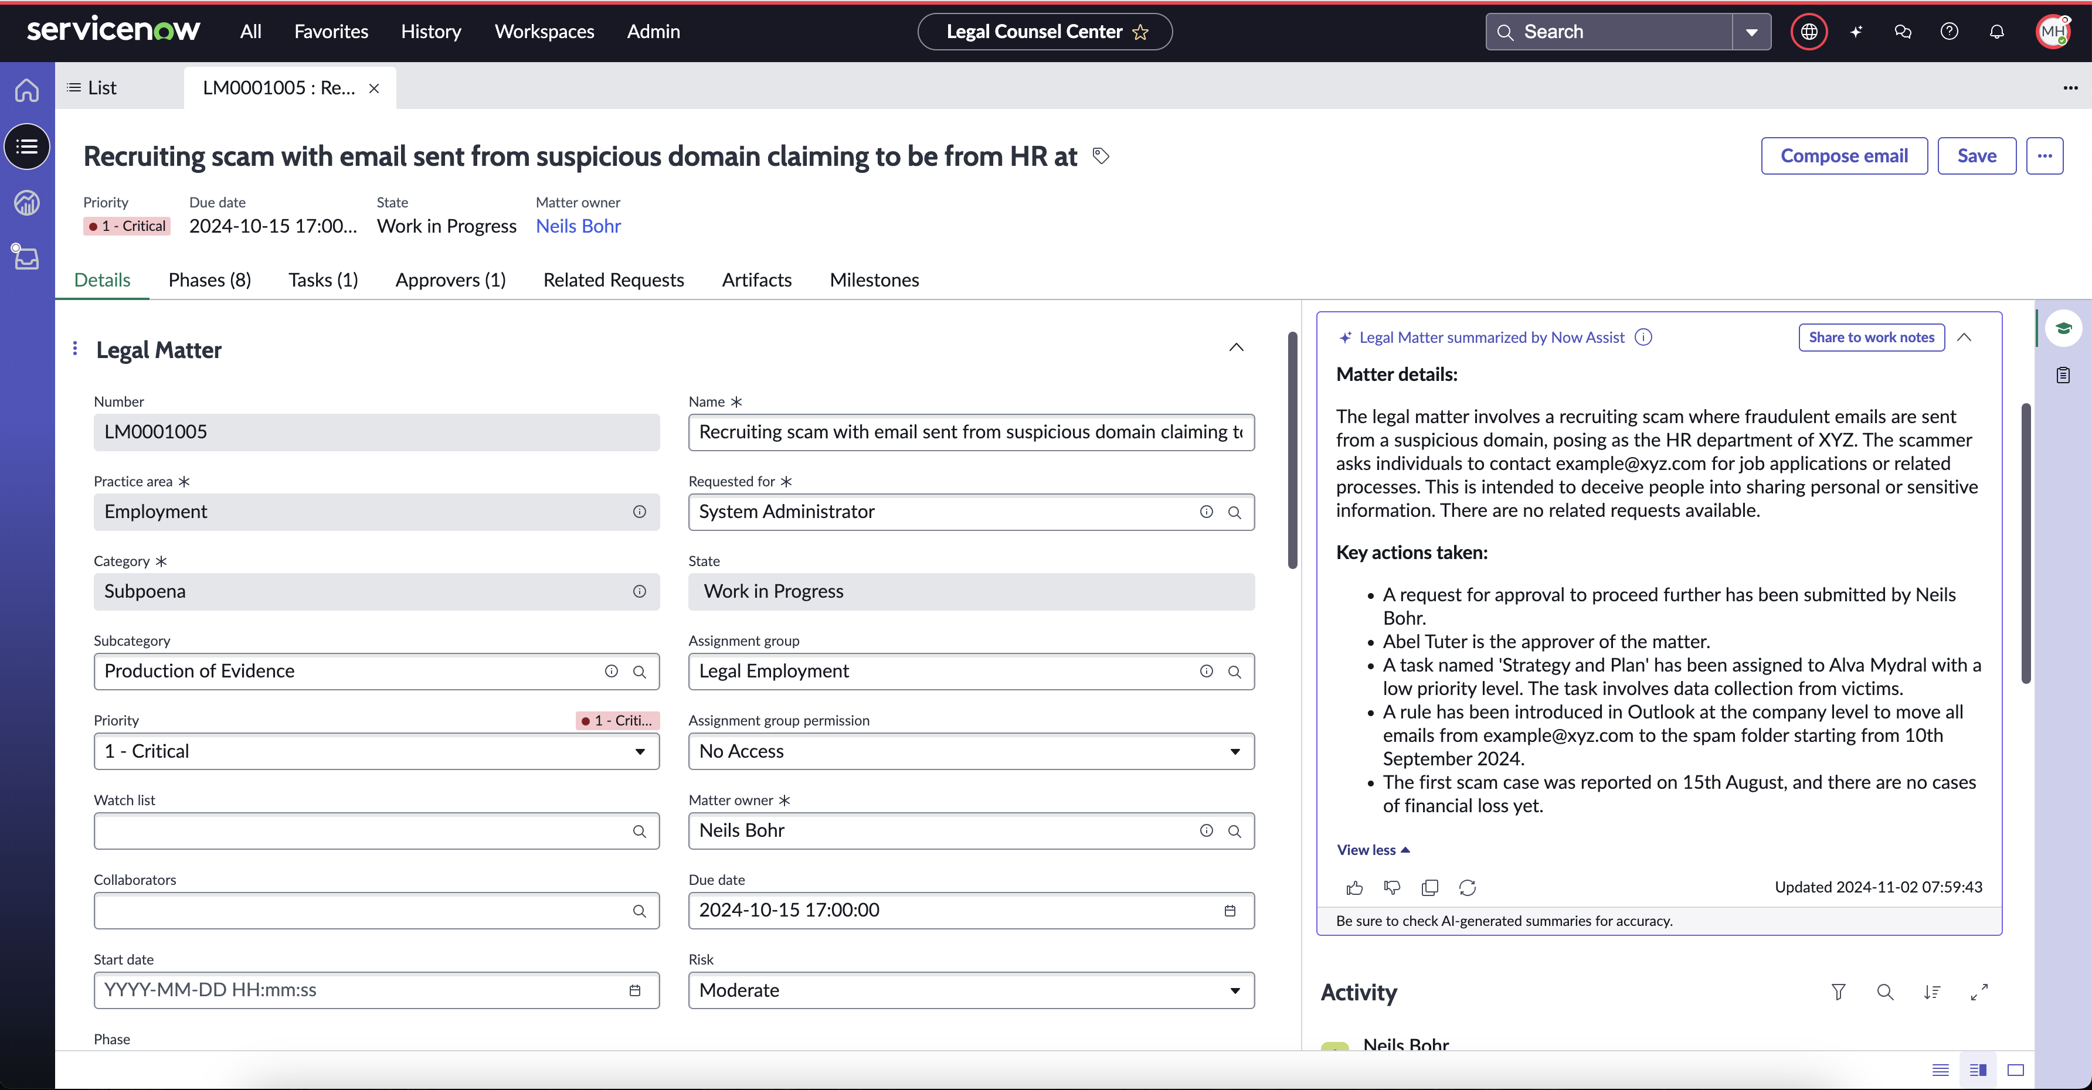Viewport: 2092px width, 1090px height.
Task: Copy the Now Assist summary
Action: click(x=1429, y=887)
